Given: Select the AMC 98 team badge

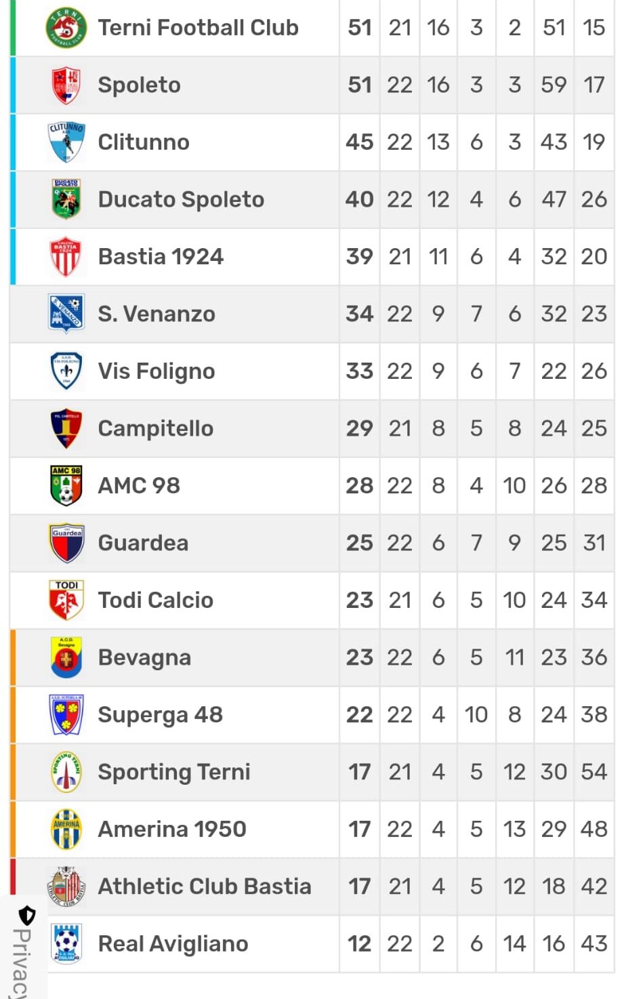Looking at the screenshot, I should pyautogui.click(x=66, y=485).
